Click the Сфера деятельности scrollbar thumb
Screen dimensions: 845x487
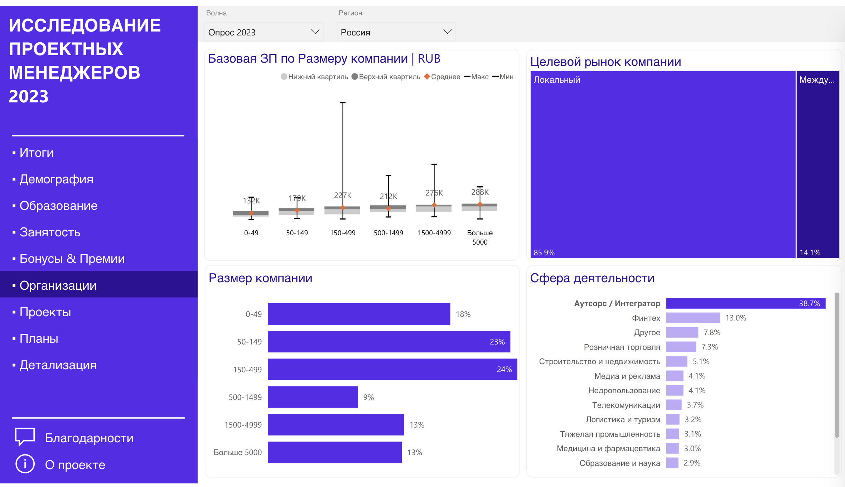point(837,365)
